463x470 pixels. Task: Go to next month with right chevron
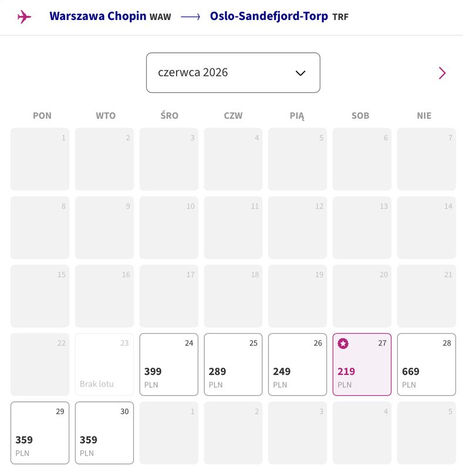coord(442,73)
